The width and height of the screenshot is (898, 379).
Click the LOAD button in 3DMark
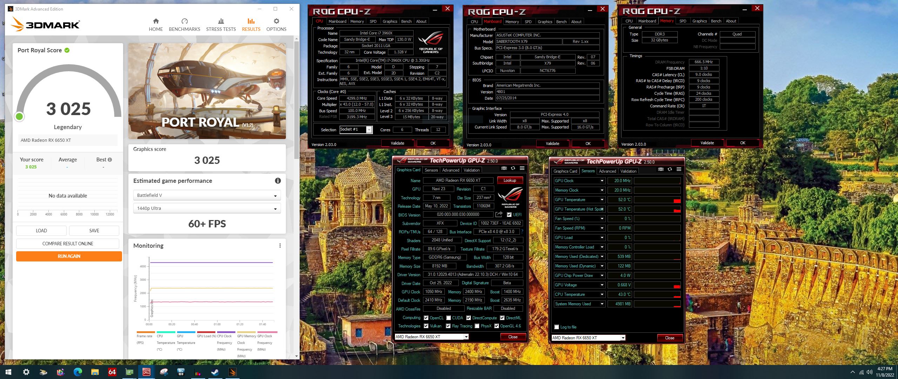coord(41,231)
